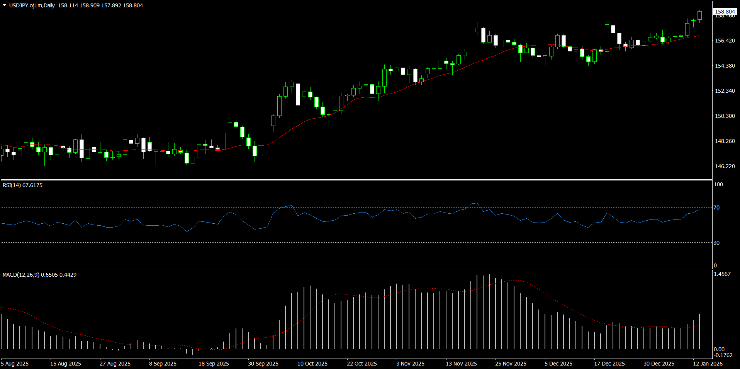
Task: Click the 150.300 price axis label
Action: pos(725,116)
